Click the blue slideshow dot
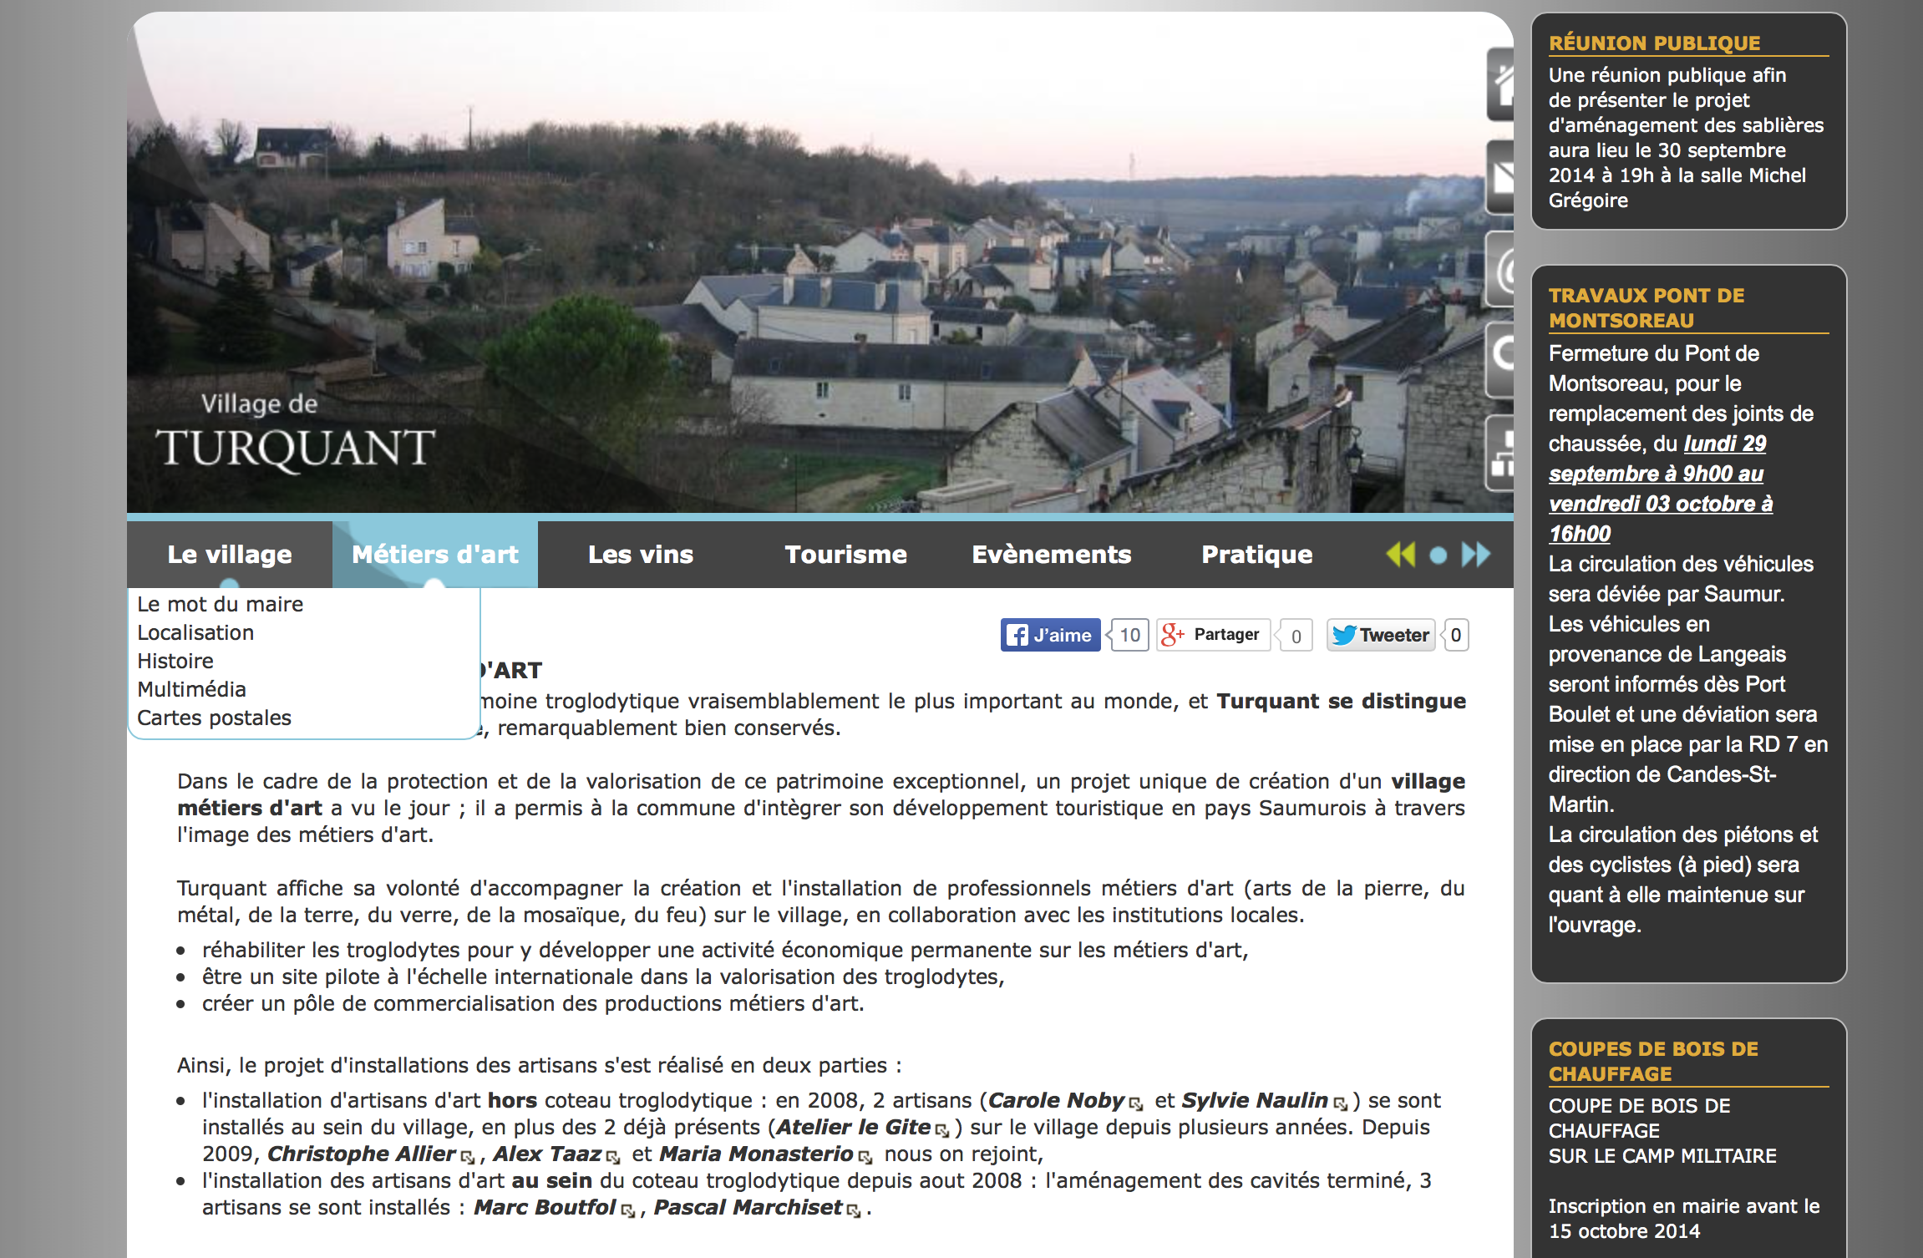 [x=1438, y=555]
